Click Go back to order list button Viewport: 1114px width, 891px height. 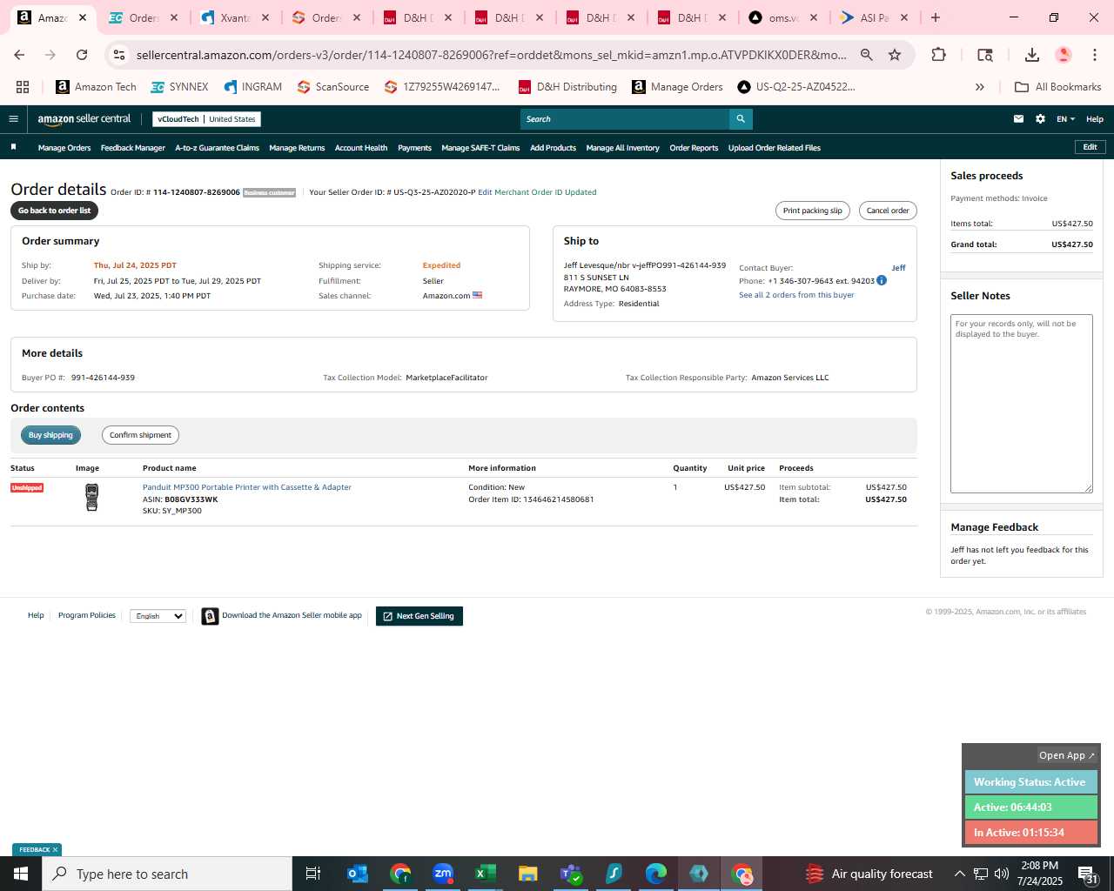pyautogui.click(x=55, y=211)
